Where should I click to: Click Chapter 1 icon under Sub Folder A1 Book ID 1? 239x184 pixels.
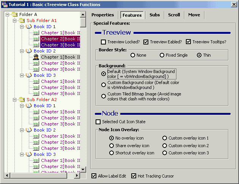point(36,33)
